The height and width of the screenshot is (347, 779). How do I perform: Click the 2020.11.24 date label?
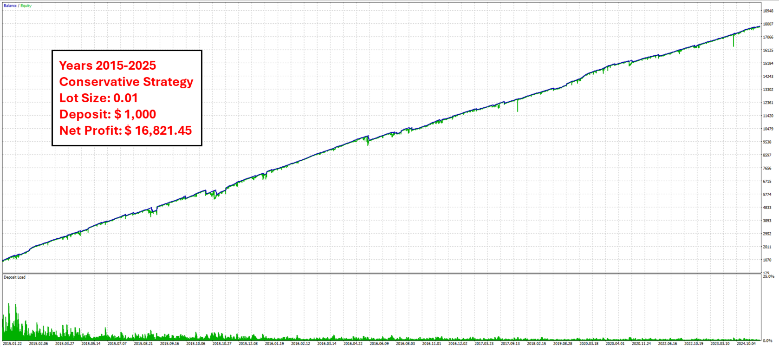(x=642, y=344)
